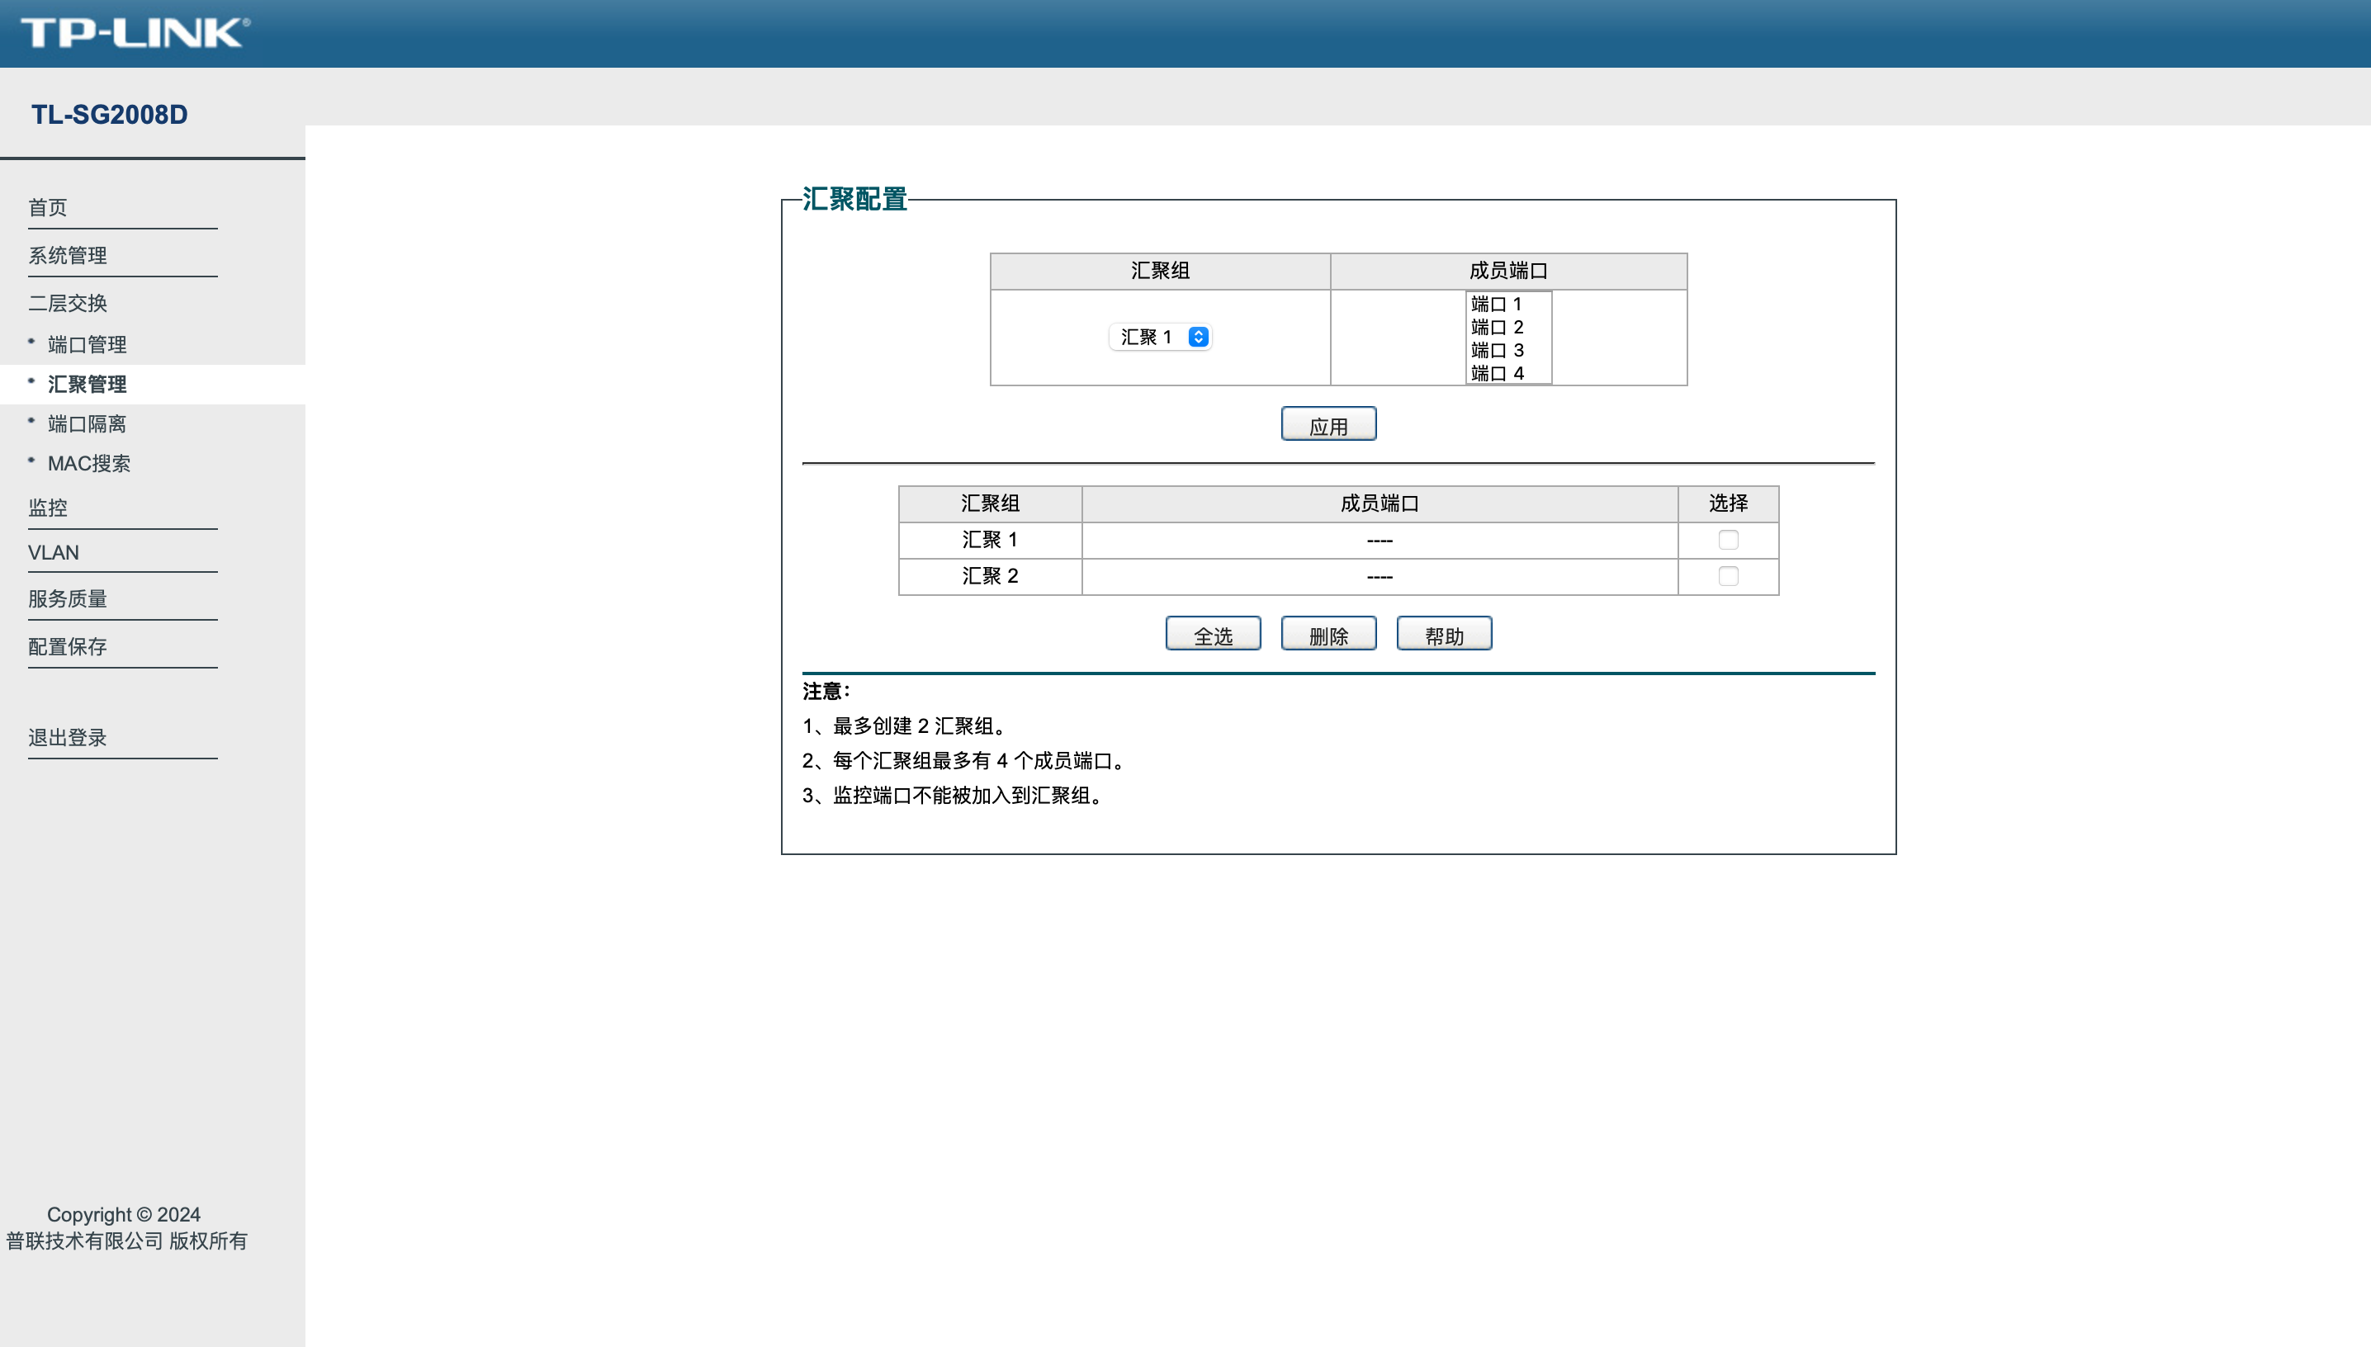Click note 监控端口不能被加入到汇聚组
2371x1347 pixels.
[x=954, y=796]
